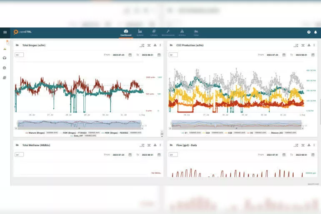Click the book sidebar icon

tap(5, 78)
